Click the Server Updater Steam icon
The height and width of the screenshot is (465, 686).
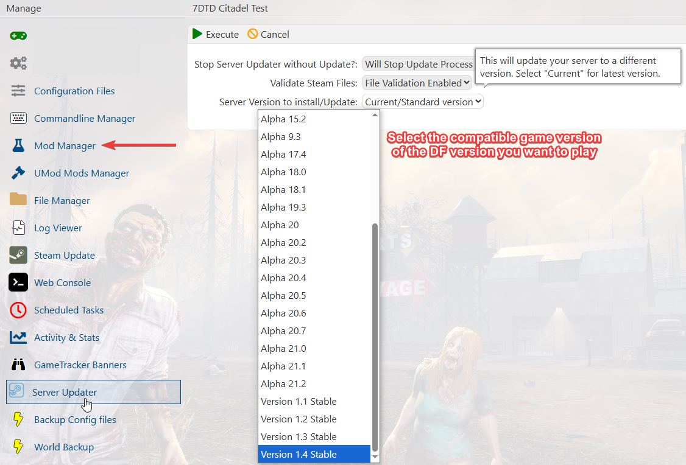pos(16,390)
